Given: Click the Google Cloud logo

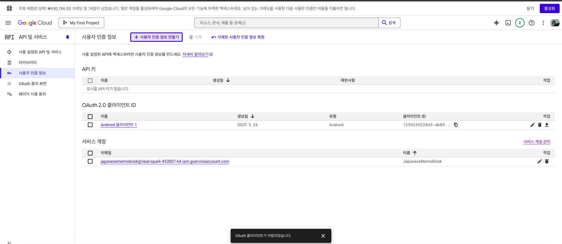Looking at the screenshot, I should (35, 23).
